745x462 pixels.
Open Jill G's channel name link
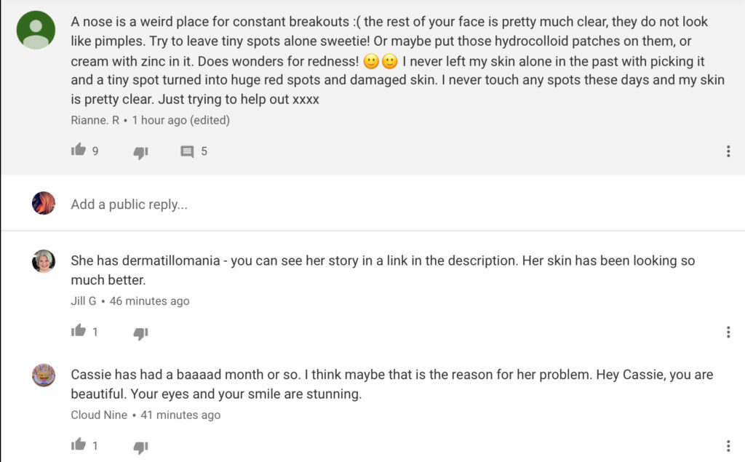[84, 301]
